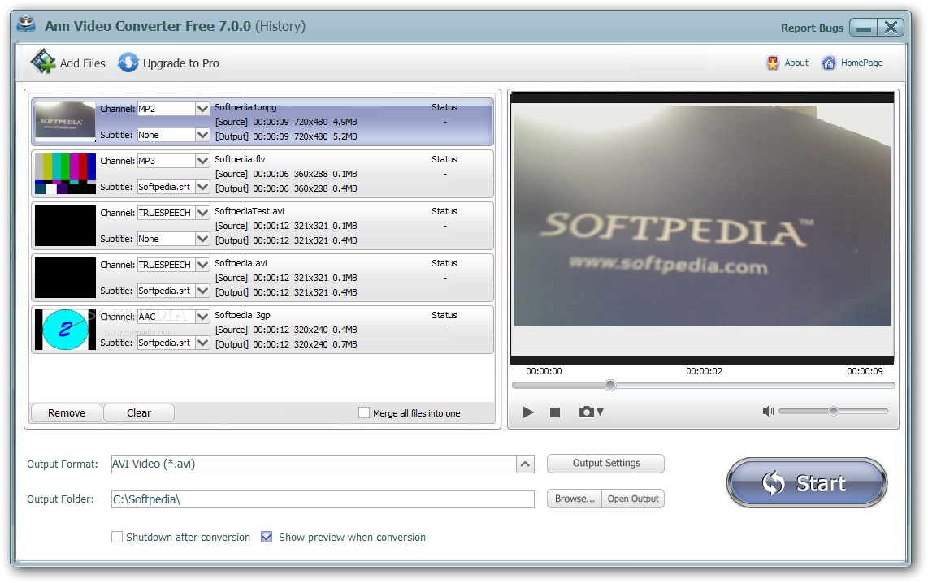Enable Merge all files into one
The width and height of the screenshot is (928, 583).
pyautogui.click(x=364, y=412)
